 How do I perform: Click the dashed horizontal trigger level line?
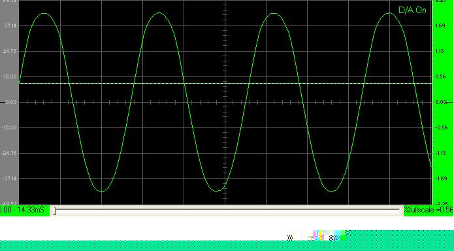click(225, 83)
